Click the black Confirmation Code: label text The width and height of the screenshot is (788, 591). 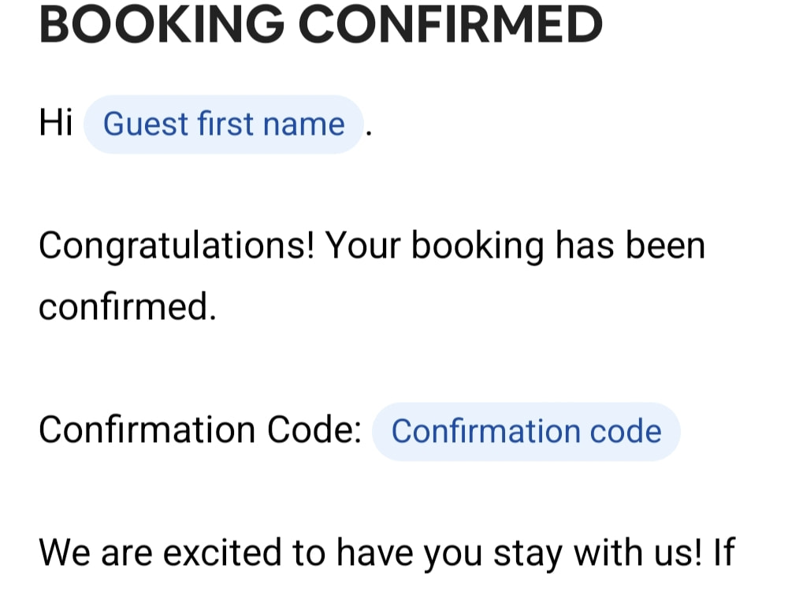[x=200, y=429]
